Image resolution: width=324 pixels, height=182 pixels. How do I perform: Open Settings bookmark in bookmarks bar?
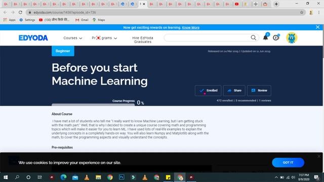(27, 20)
